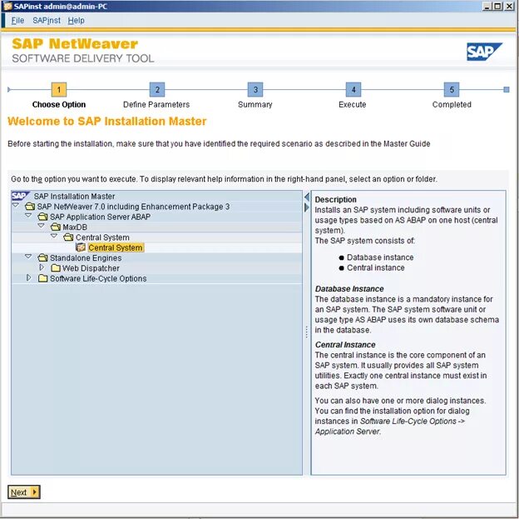519x519 pixels.
Task: Select MaxDB tree item
Action: [75, 227]
